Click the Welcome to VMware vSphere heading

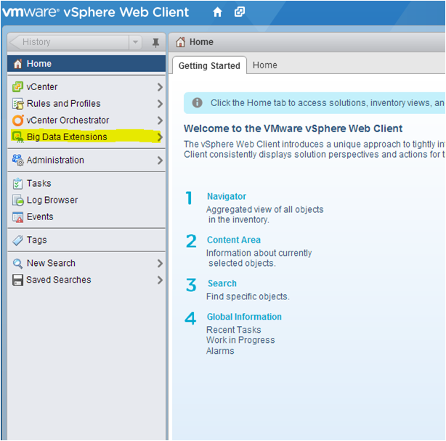[x=293, y=129]
